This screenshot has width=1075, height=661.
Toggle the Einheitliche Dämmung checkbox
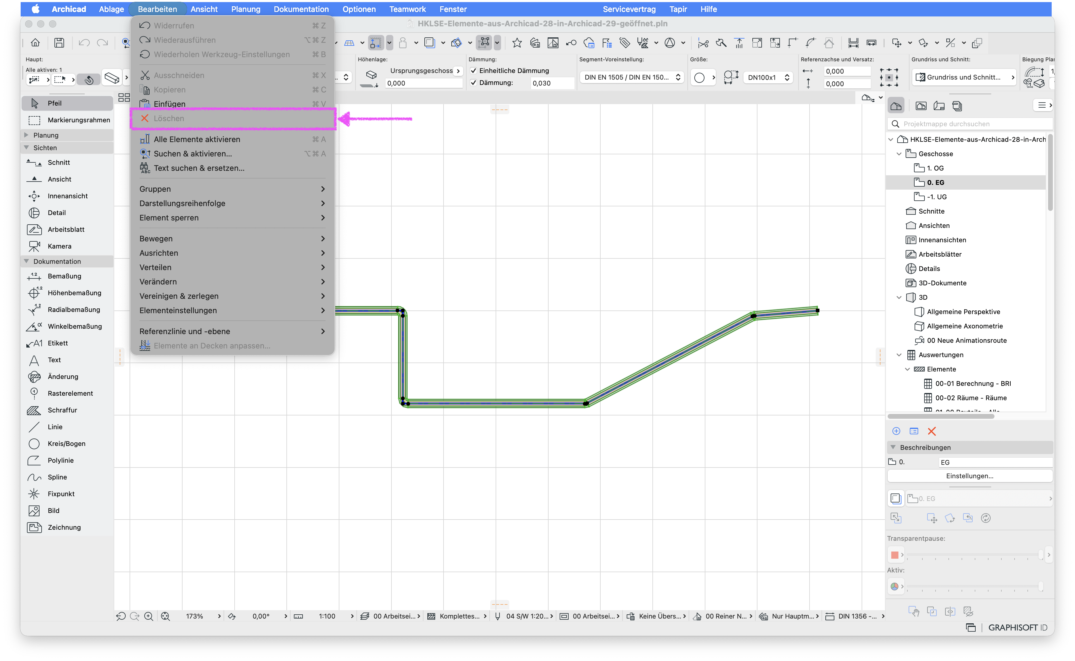473,70
